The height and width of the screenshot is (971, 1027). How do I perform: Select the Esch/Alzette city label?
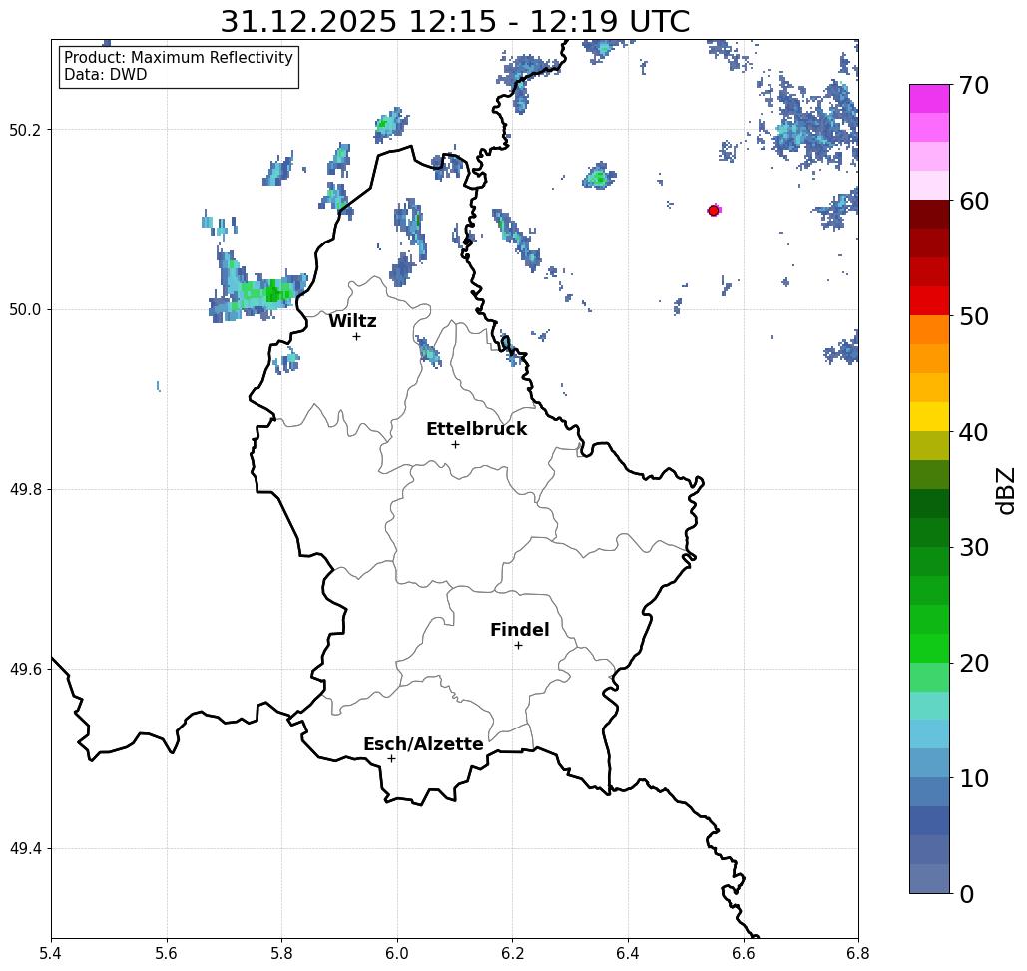[423, 744]
